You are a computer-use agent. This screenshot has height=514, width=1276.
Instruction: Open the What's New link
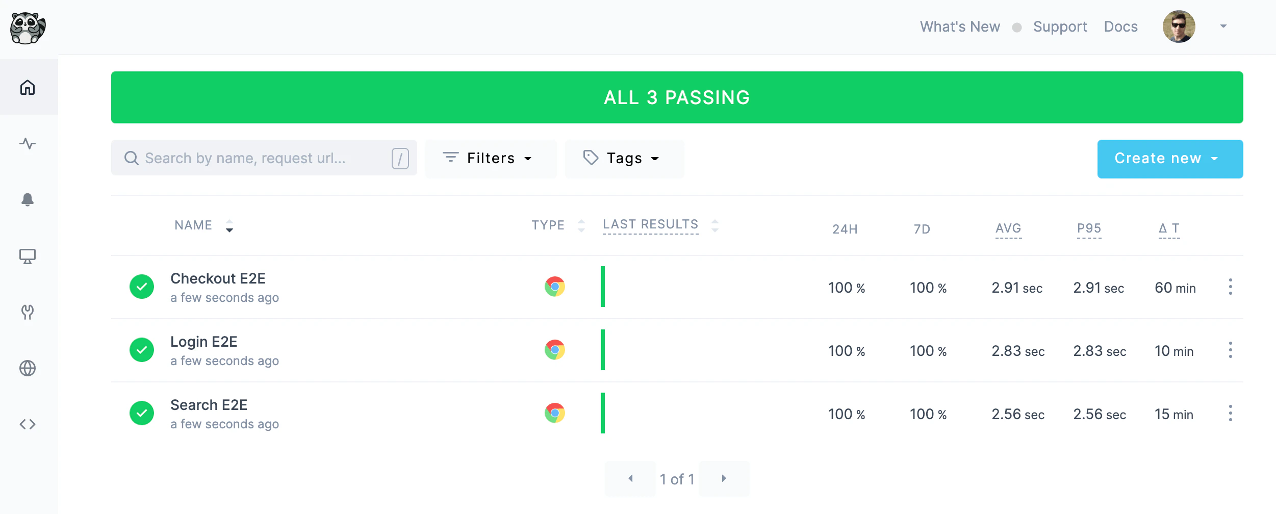click(x=959, y=27)
